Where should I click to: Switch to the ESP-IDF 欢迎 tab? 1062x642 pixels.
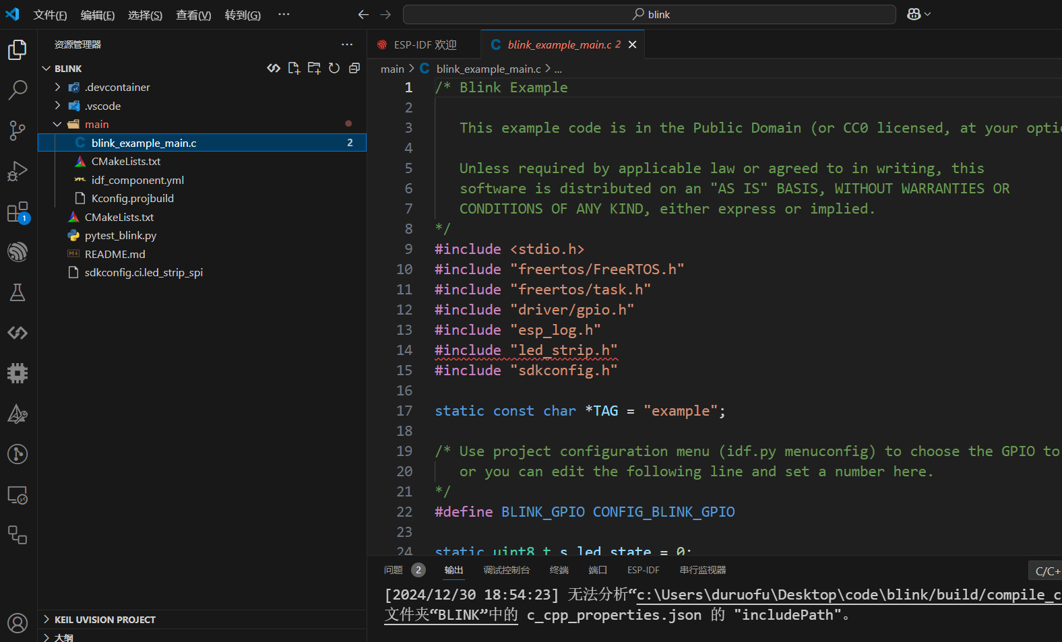(x=425, y=44)
